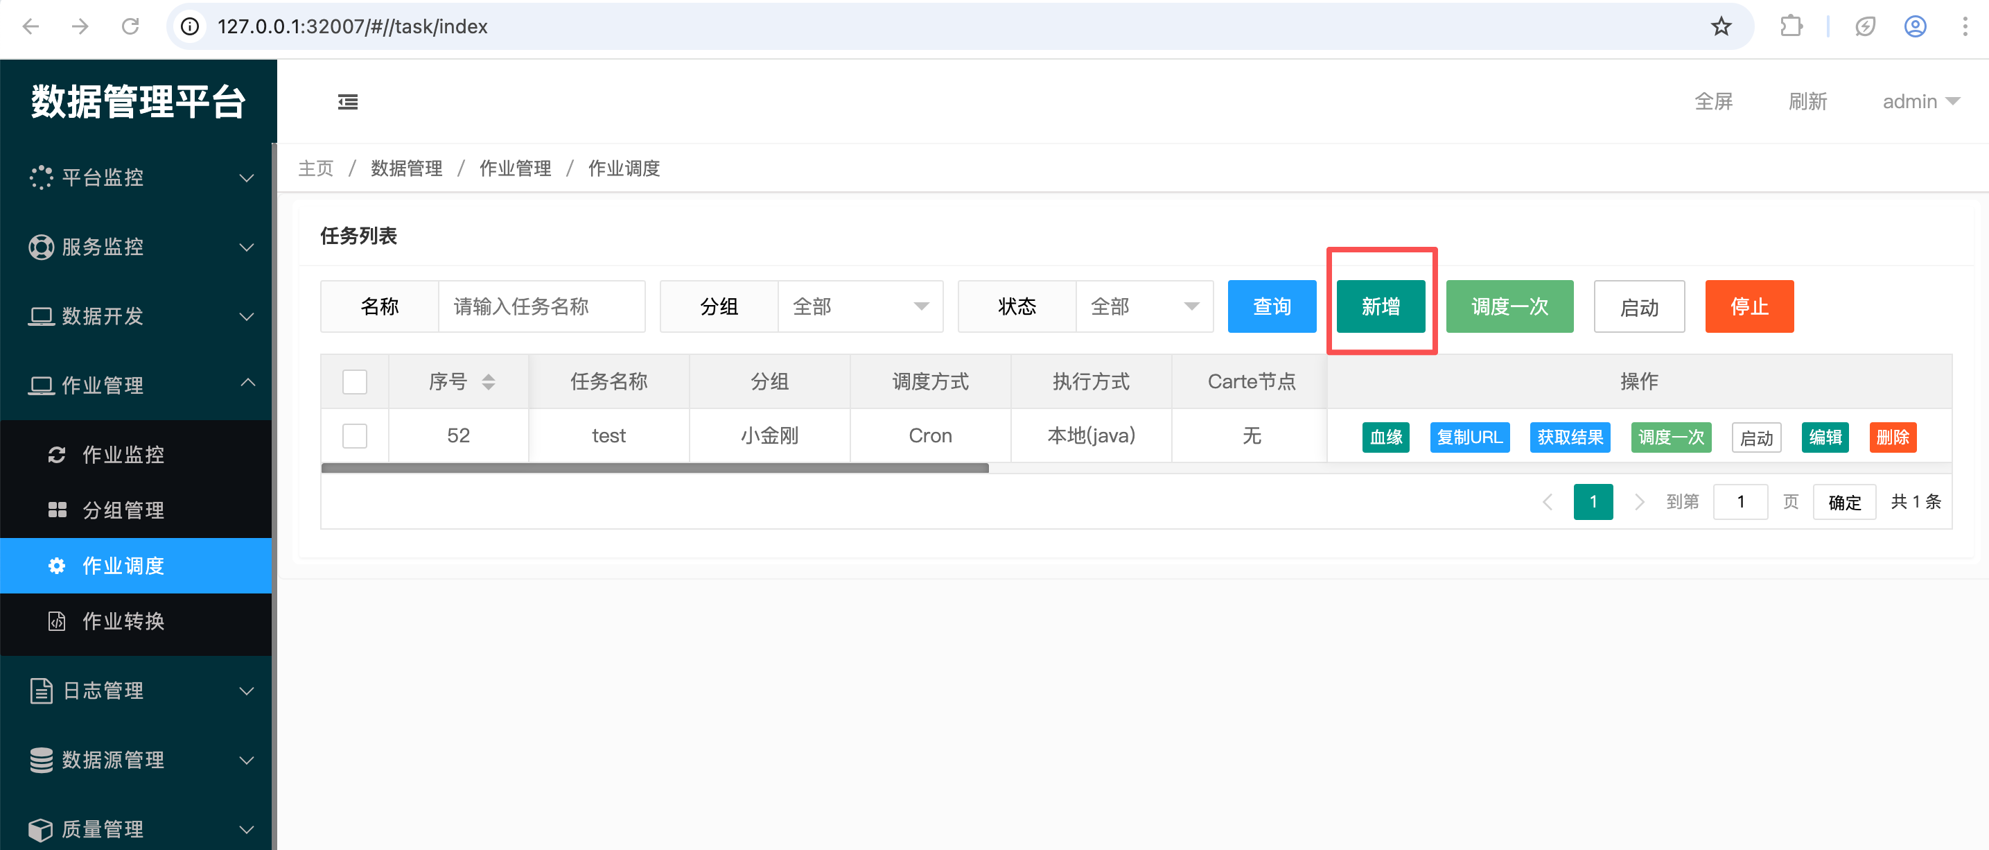Click the 作业转换 file icon in sidebar

[x=56, y=621]
